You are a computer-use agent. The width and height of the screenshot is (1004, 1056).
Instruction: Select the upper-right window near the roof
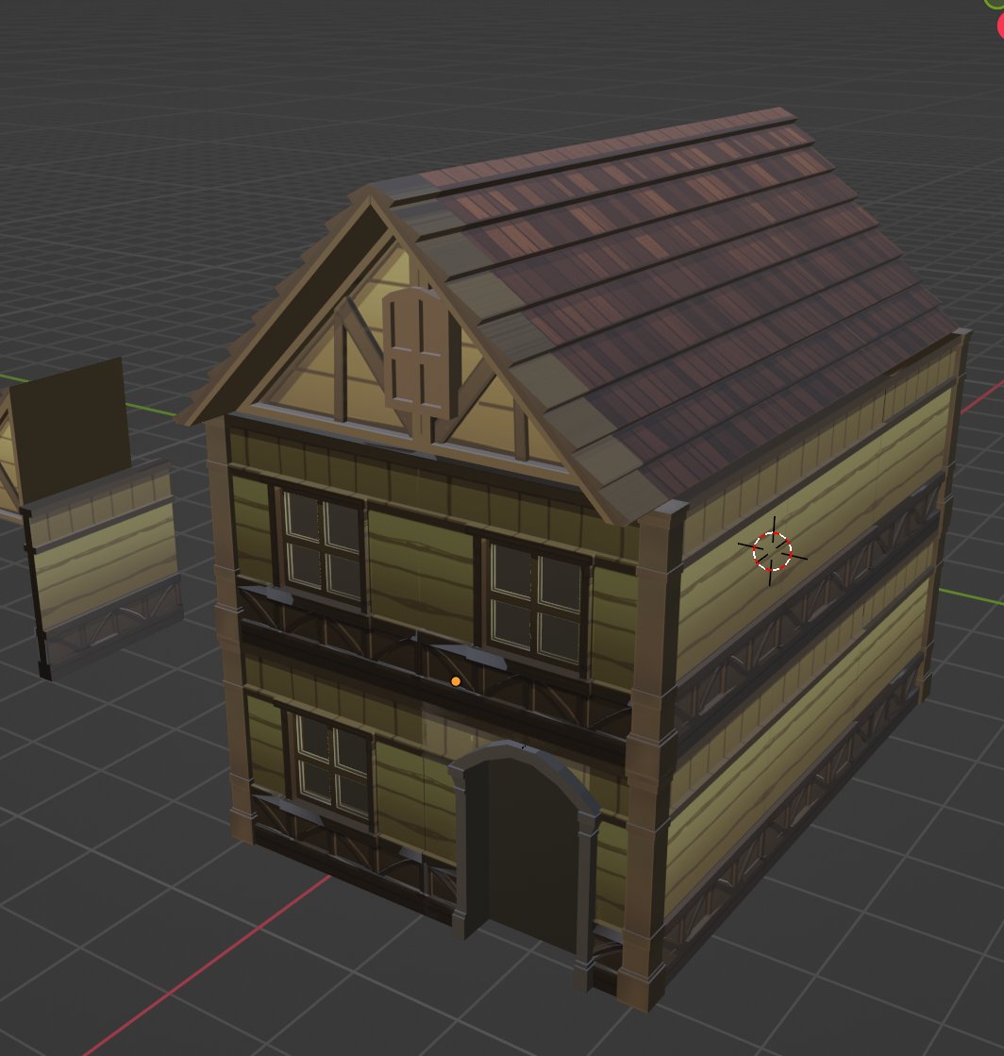[533, 595]
